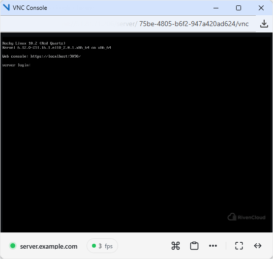Image resolution: width=273 pixels, height=259 pixels.
Task: Click the Web console https://localhost:9090/ line
Action: tap(41, 56)
